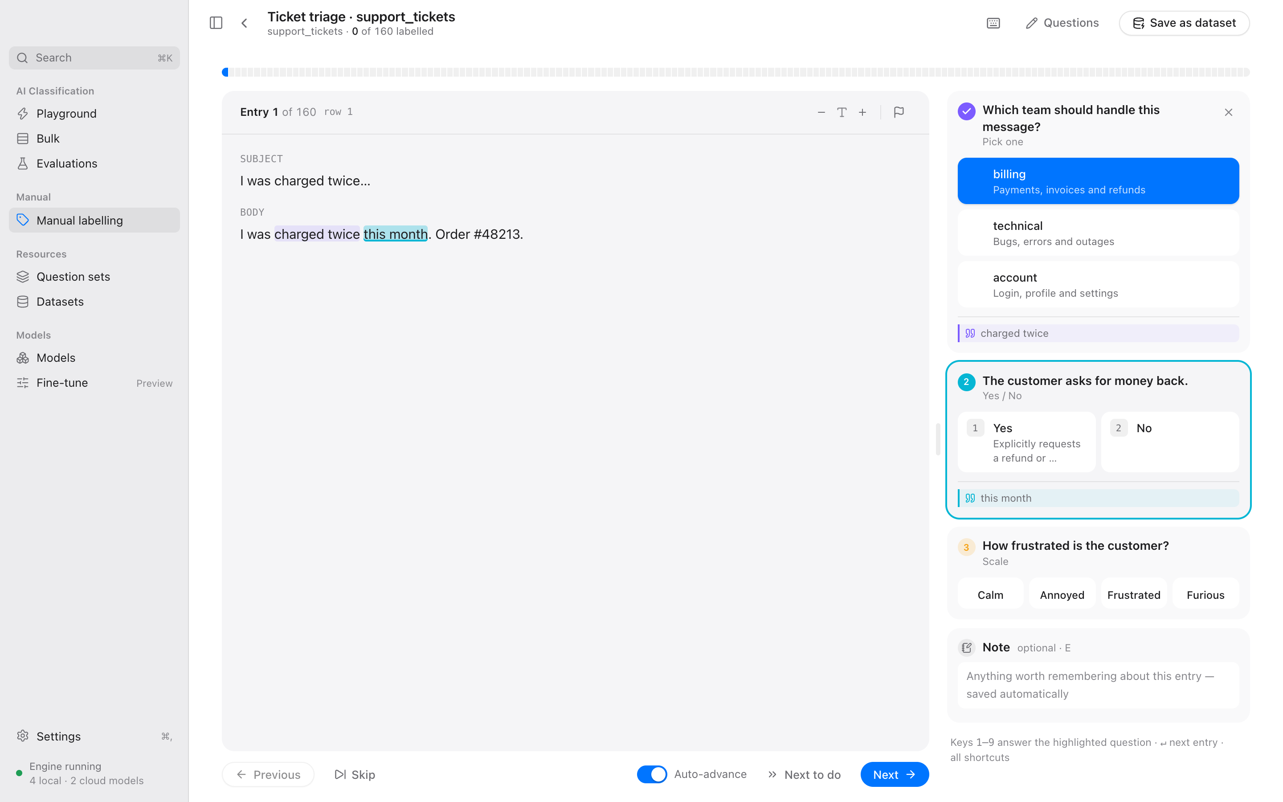The height and width of the screenshot is (802, 1283).
Task: Click Save as dataset
Action: tap(1184, 23)
